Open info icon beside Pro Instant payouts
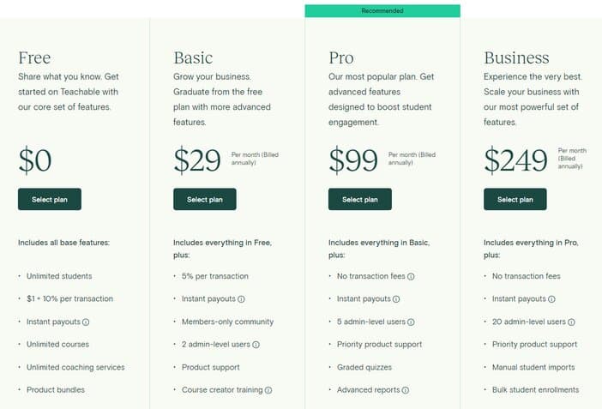Screen dimensions: 602x409 click(396, 299)
